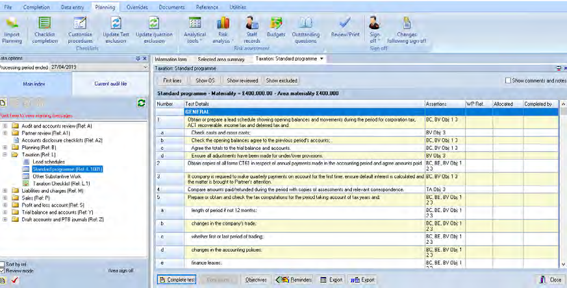Click the Close button at bottom right

coord(551,280)
